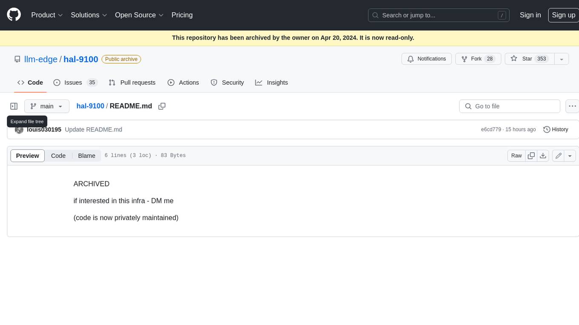Switch to the Insights tab
Image resolution: width=579 pixels, height=325 pixels.
(272, 83)
